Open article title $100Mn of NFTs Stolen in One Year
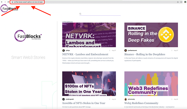187x109 pixels. 84,103
